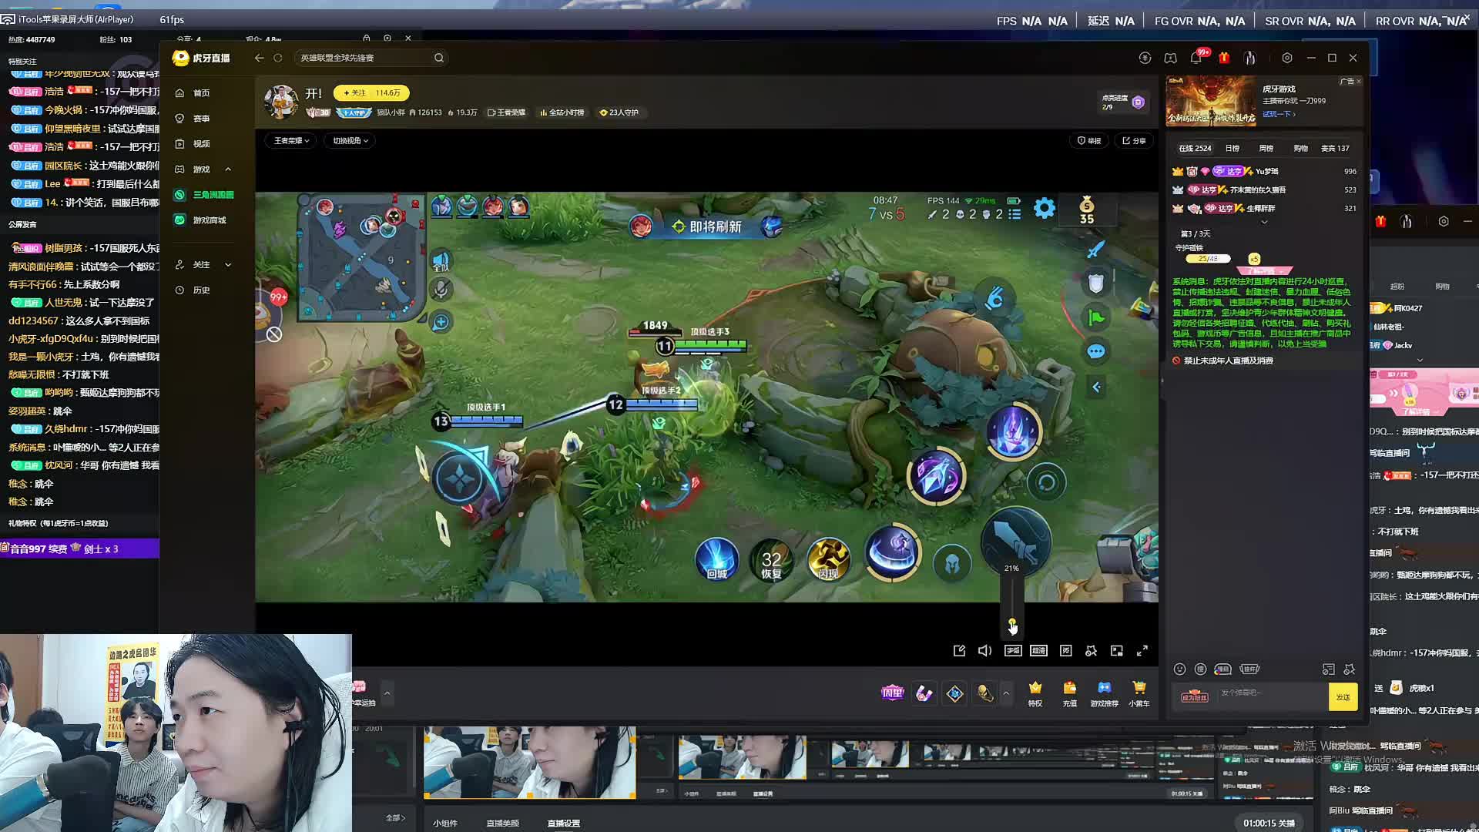Open the emoji picker in chat
The image size is (1479, 832).
coord(1179,669)
